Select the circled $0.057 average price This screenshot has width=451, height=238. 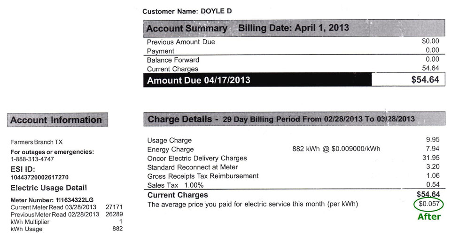[x=428, y=204]
